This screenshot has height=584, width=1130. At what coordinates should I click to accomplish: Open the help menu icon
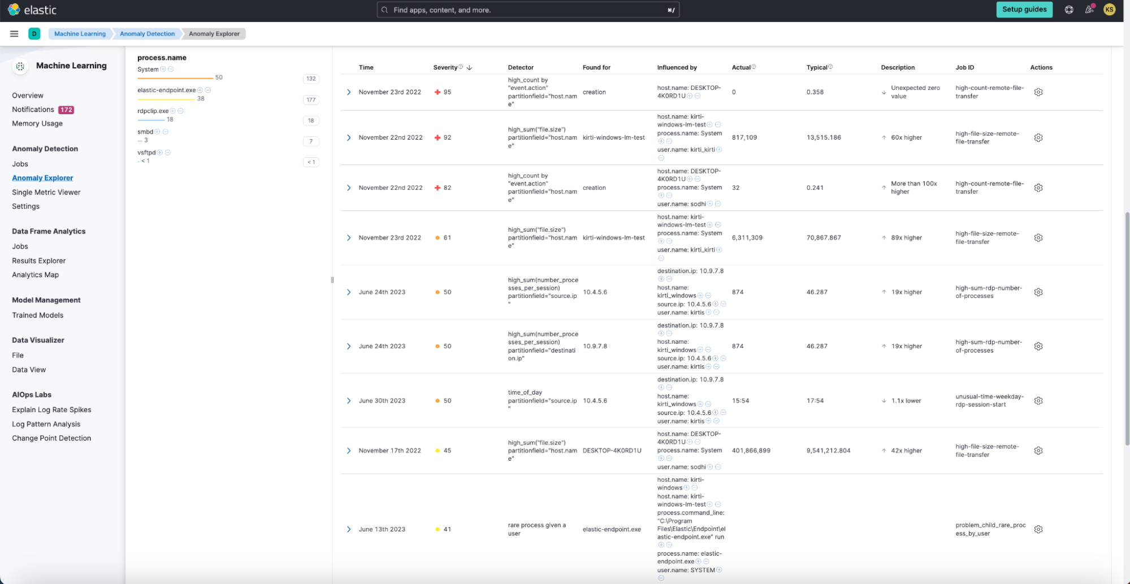click(x=1068, y=10)
